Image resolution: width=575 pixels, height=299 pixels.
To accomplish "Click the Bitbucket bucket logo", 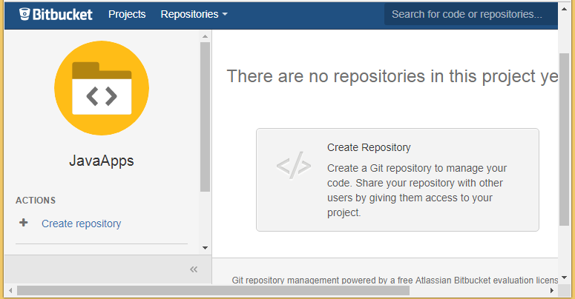I will 25,15.
